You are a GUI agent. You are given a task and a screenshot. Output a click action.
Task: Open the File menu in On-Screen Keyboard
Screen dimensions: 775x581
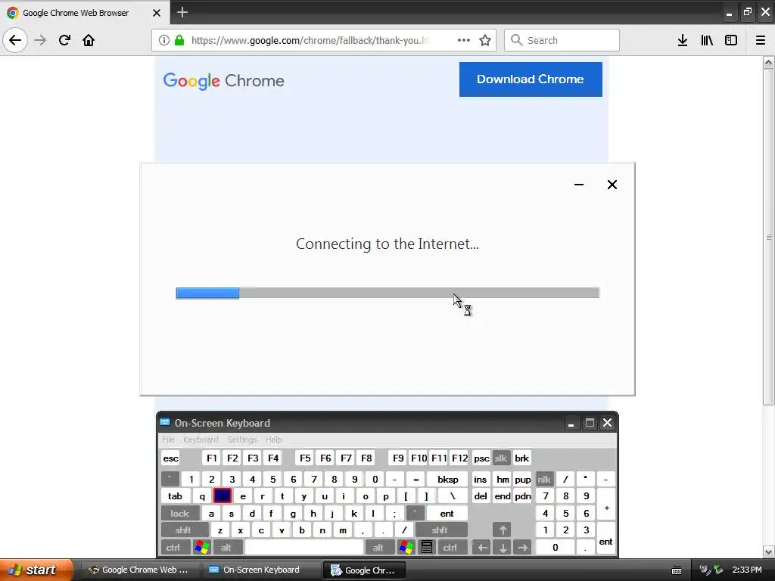coord(168,440)
